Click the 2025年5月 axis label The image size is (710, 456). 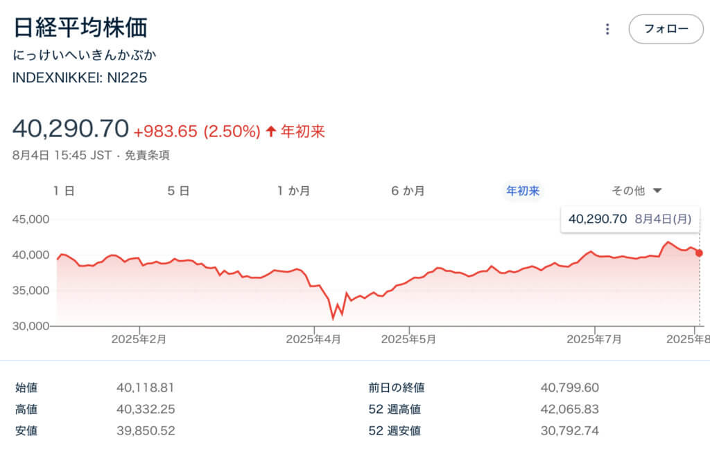[x=409, y=340]
